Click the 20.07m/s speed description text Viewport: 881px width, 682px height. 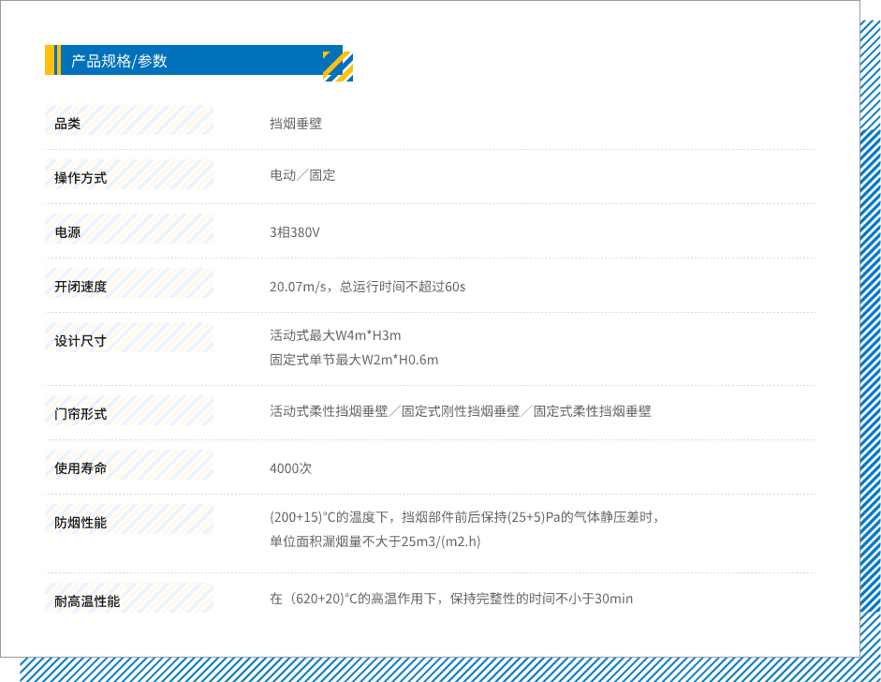(x=367, y=287)
